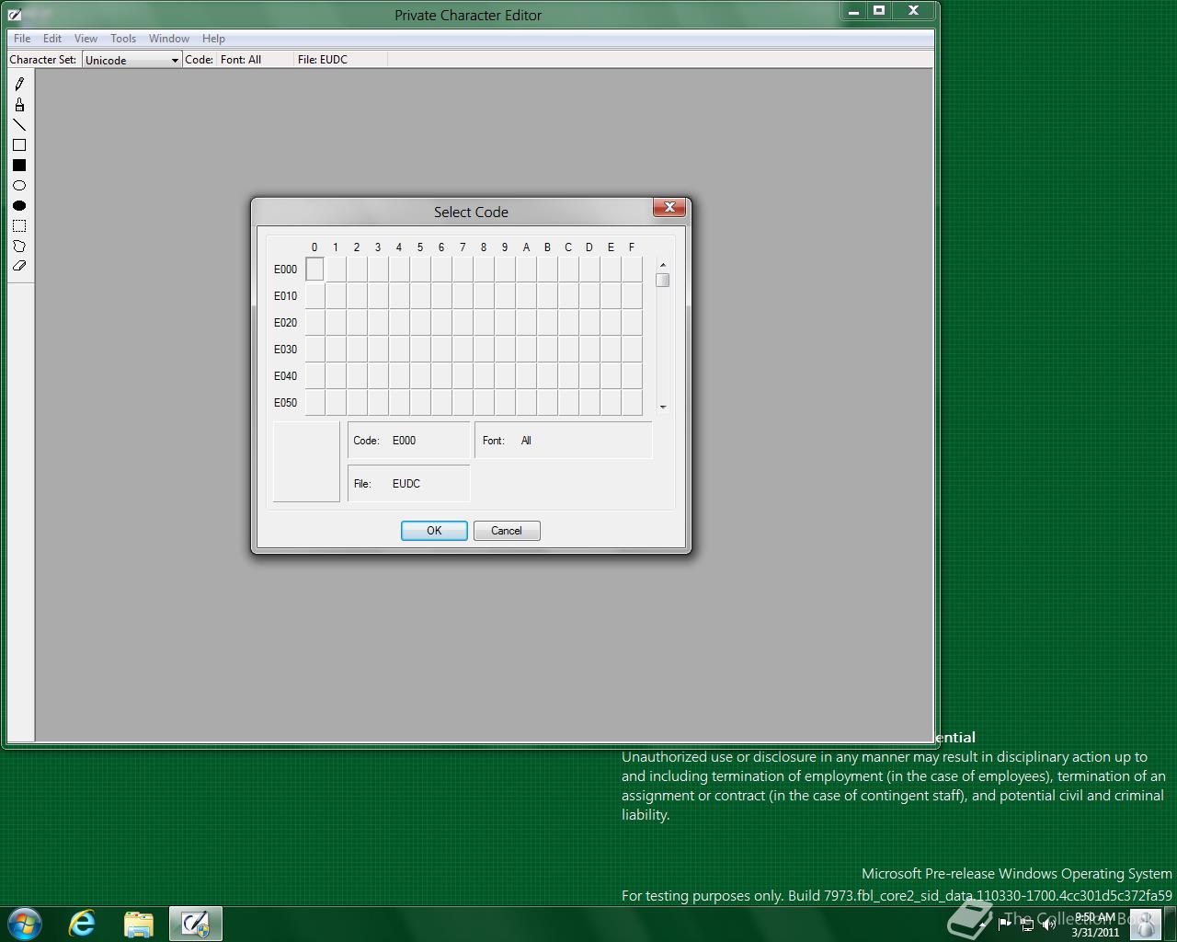
Task: Select the Filled Ellipse tool
Action: [x=19, y=206]
